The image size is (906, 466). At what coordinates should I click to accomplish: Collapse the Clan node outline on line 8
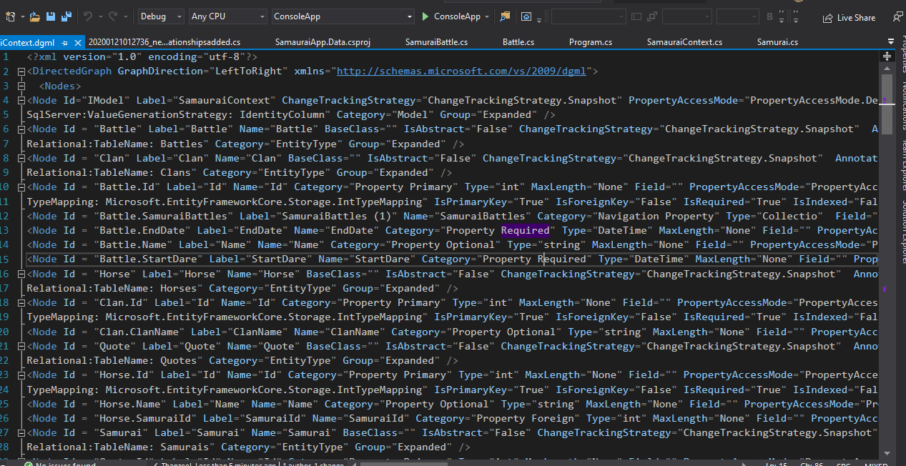pyautogui.click(x=21, y=158)
